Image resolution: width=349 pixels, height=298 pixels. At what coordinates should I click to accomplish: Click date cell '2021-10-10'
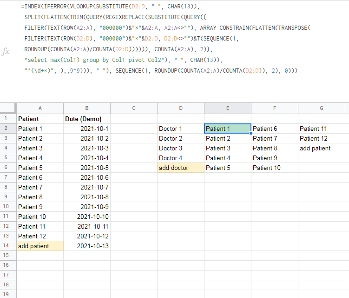click(87, 217)
